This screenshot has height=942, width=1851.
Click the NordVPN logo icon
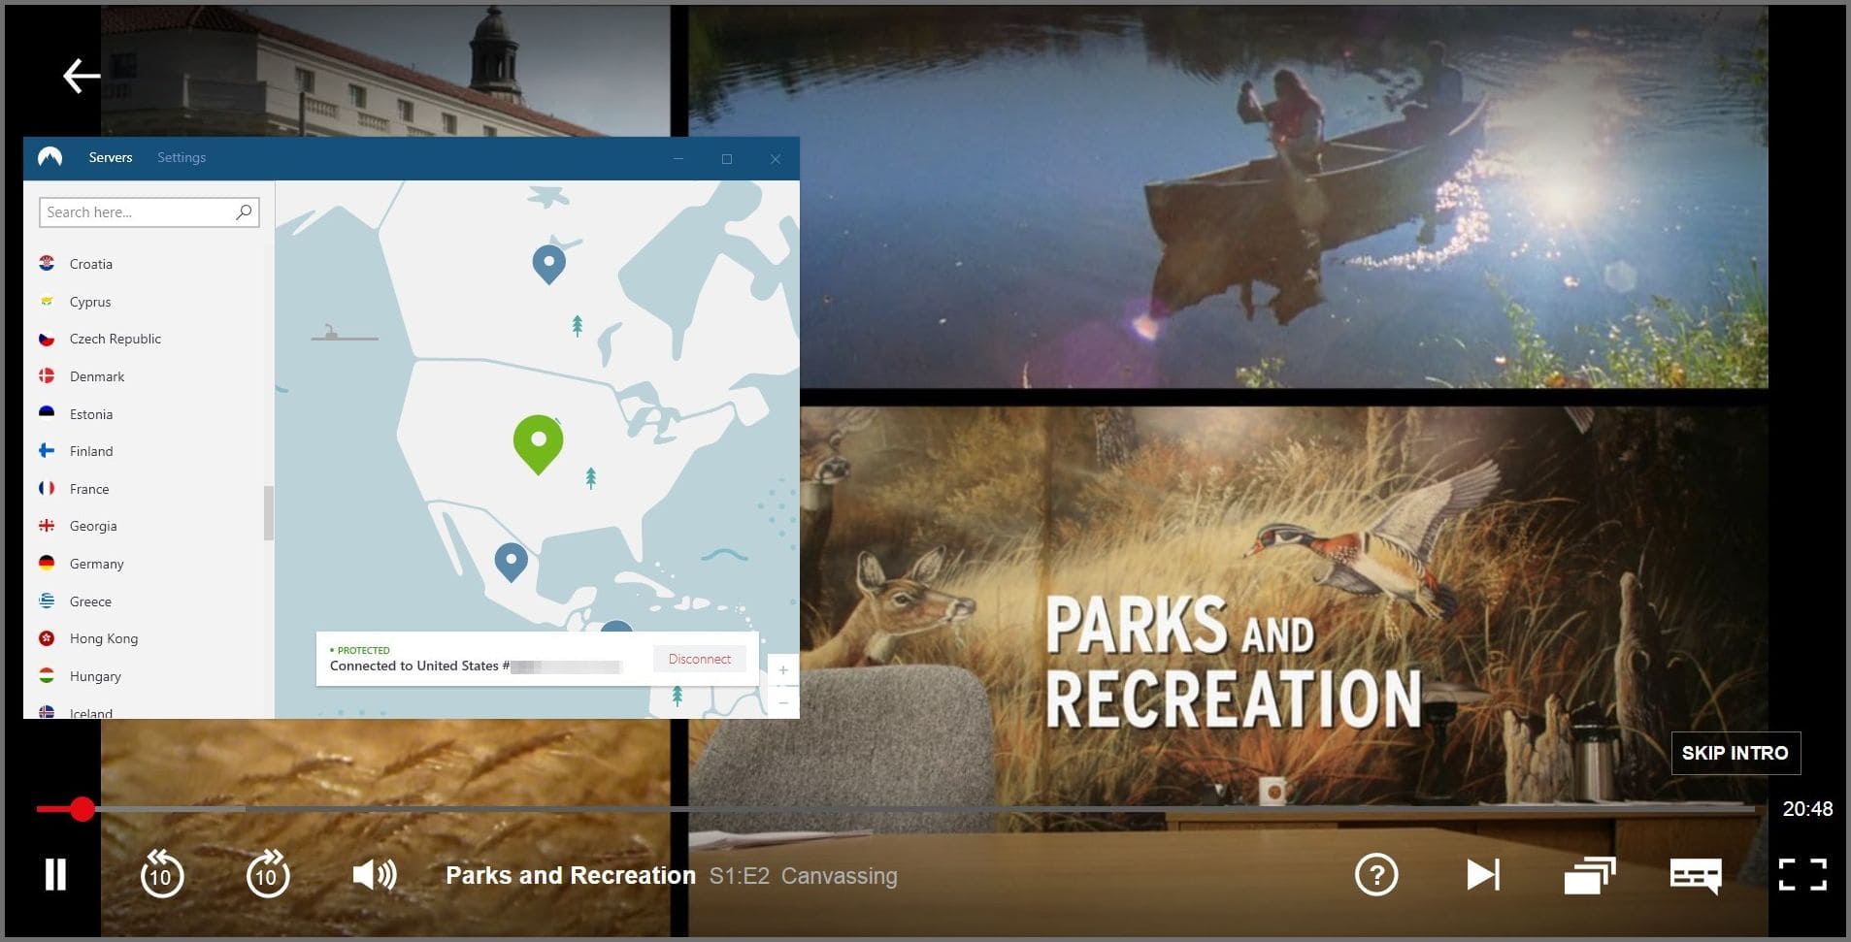tap(50, 157)
